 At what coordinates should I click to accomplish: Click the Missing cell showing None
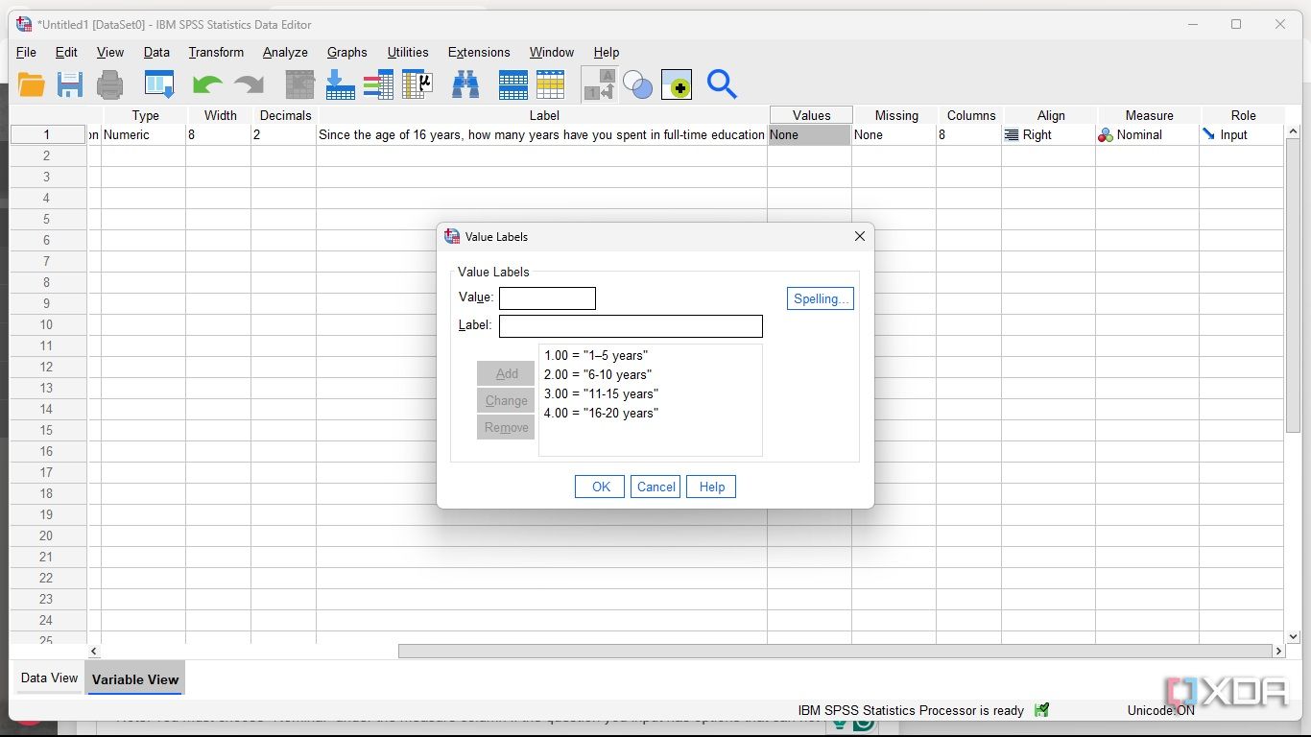[894, 134]
